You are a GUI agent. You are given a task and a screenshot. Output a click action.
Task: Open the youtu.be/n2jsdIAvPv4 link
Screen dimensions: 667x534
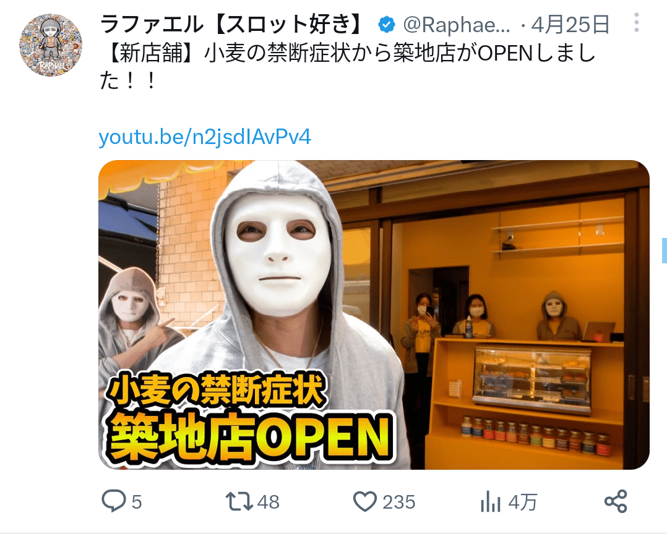click(205, 137)
